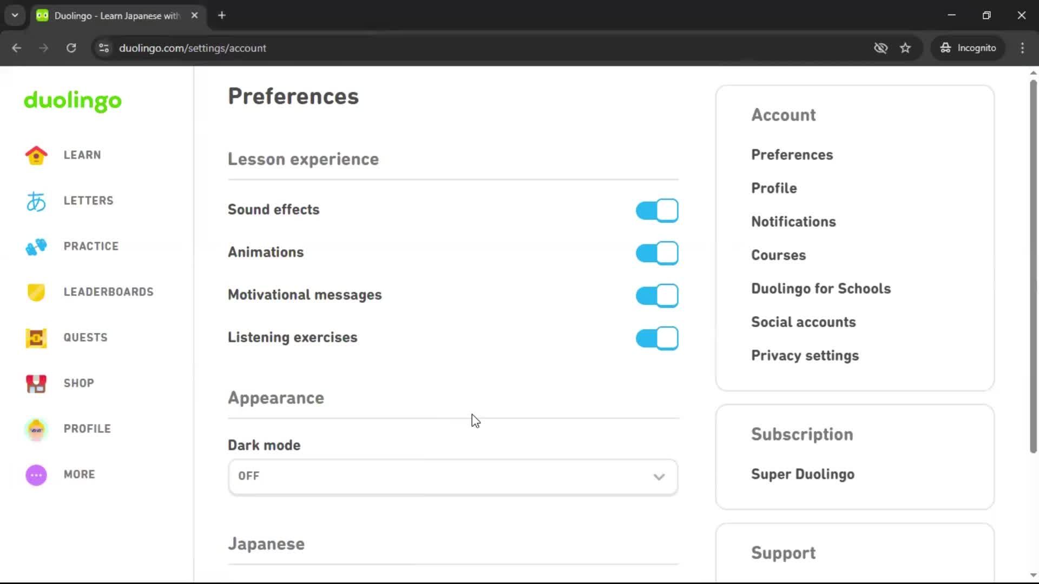Toggle off Listening exercises

(x=656, y=338)
